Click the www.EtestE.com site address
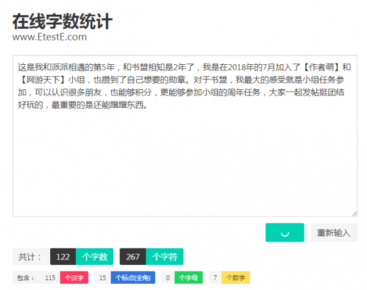 click(50, 37)
